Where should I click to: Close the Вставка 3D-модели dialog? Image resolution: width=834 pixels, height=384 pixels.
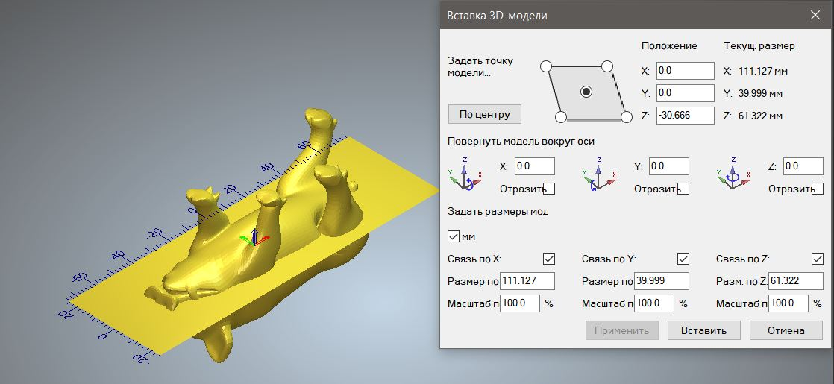click(x=814, y=15)
